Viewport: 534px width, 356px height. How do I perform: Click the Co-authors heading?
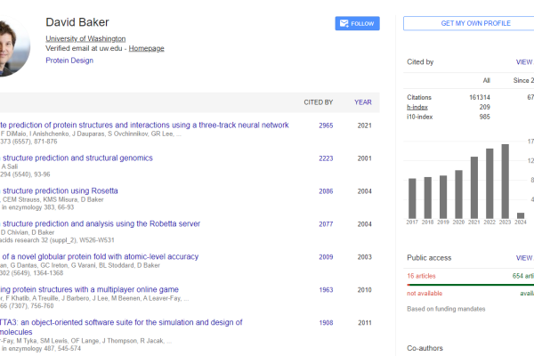425,348
